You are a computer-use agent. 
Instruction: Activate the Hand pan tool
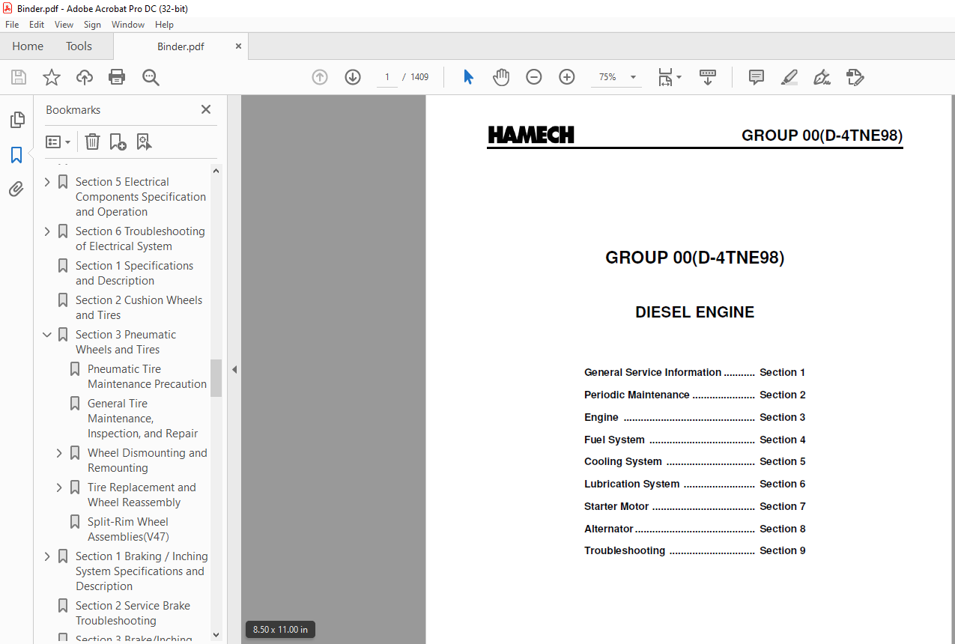501,77
